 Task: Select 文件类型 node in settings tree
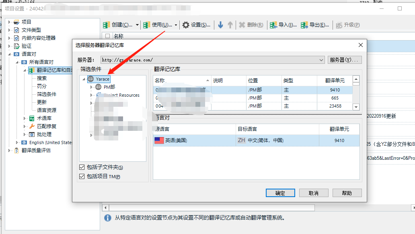tap(31, 30)
